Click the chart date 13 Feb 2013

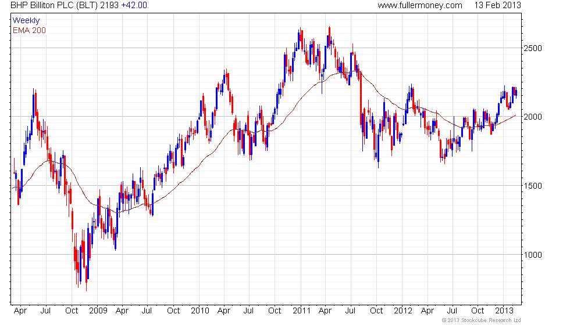[498, 5]
